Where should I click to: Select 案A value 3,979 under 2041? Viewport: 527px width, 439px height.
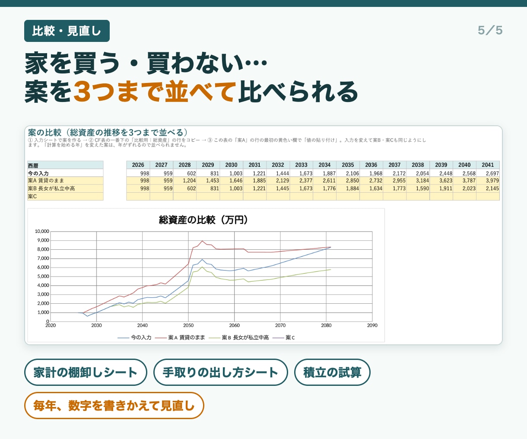(488, 181)
